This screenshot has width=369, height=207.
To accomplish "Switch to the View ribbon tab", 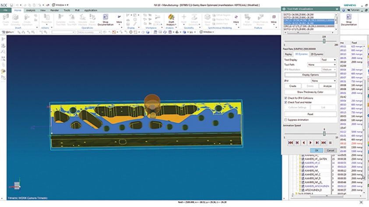I will tap(42, 10).
